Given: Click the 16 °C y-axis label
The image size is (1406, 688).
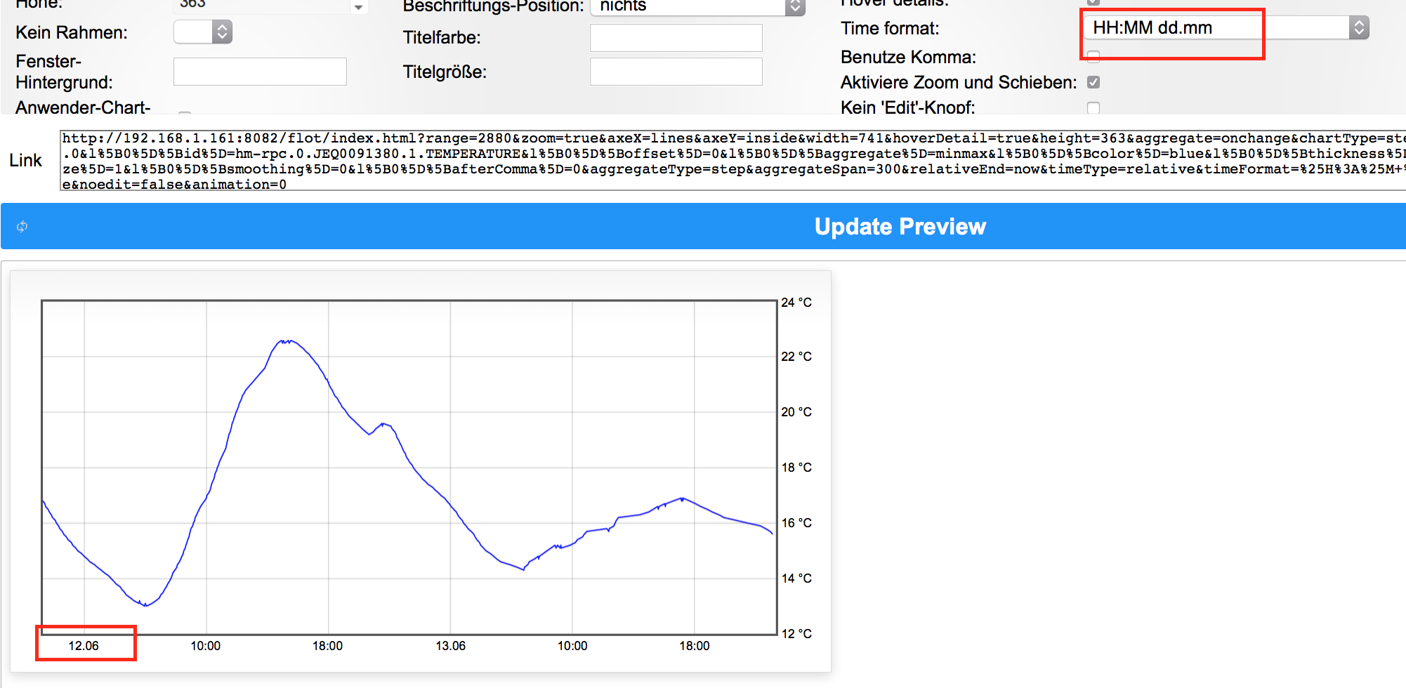Looking at the screenshot, I should (796, 523).
